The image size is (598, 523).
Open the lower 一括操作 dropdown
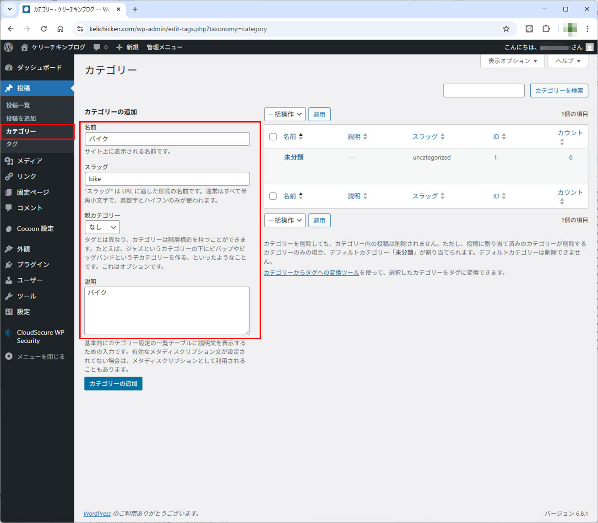(285, 220)
